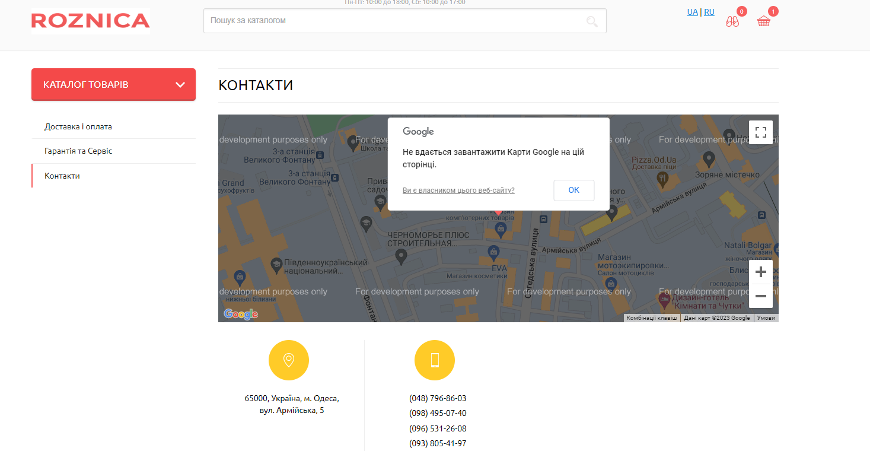Open Гарантія та Сервіс page
870x451 pixels.
[x=78, y=151]
